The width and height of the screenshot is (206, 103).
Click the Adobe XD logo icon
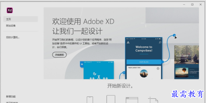10,10
